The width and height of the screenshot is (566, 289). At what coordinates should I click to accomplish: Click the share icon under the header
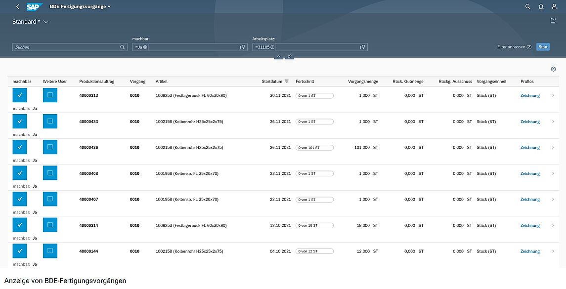[x=553, y=21]
